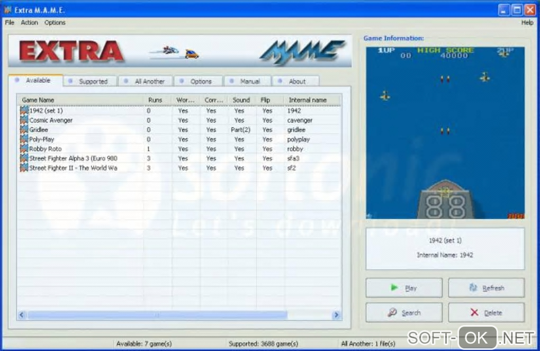The image size is (540, 351).
Task: Switch to the Options tab
Action: (x=199, y=82)
